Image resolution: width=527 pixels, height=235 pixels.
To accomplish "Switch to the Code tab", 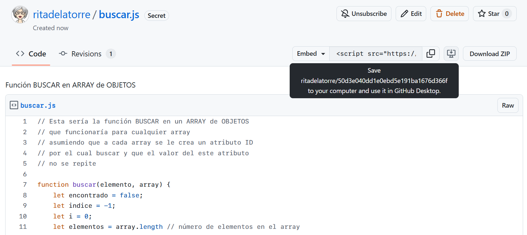I will point(31,54).
